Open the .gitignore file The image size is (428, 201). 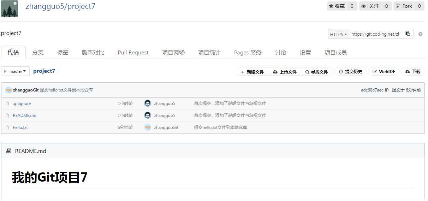coord(22,104)
